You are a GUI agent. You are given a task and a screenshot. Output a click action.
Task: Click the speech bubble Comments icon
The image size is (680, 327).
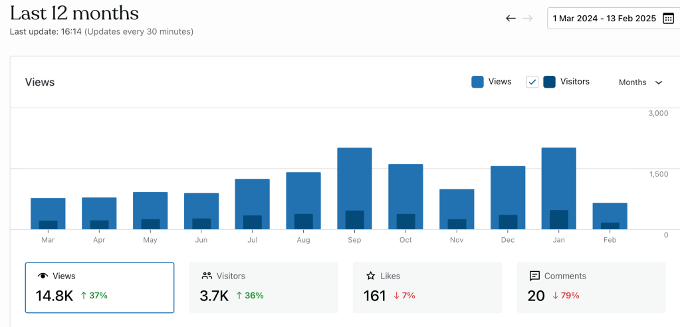coord(534,276)
